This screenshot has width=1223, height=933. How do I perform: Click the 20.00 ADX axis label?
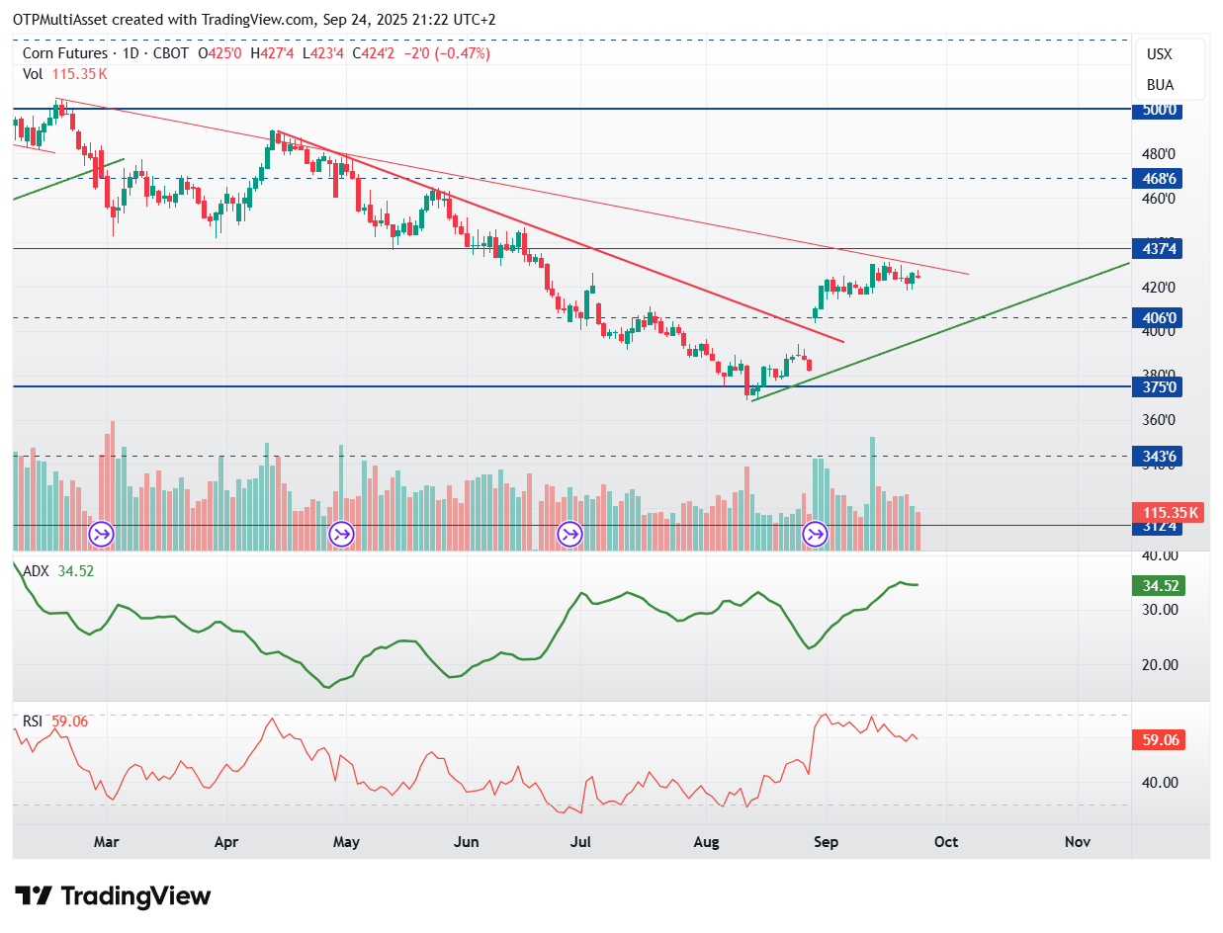point(1159,664)
